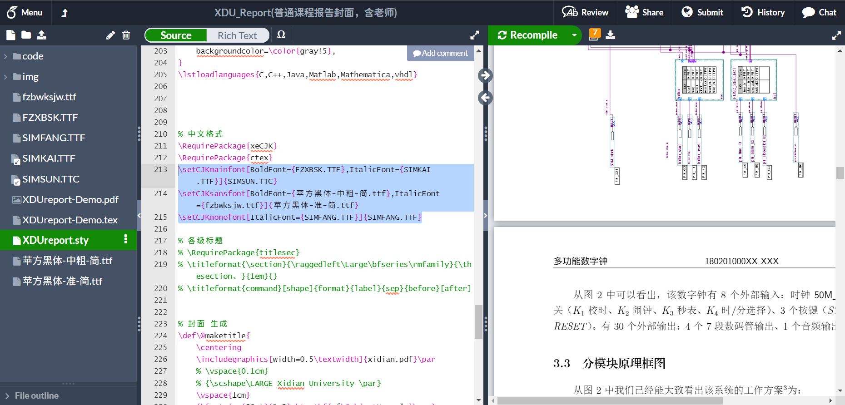
Task: Open the logs and warnings badge
Action: click(x=594, y=35)
